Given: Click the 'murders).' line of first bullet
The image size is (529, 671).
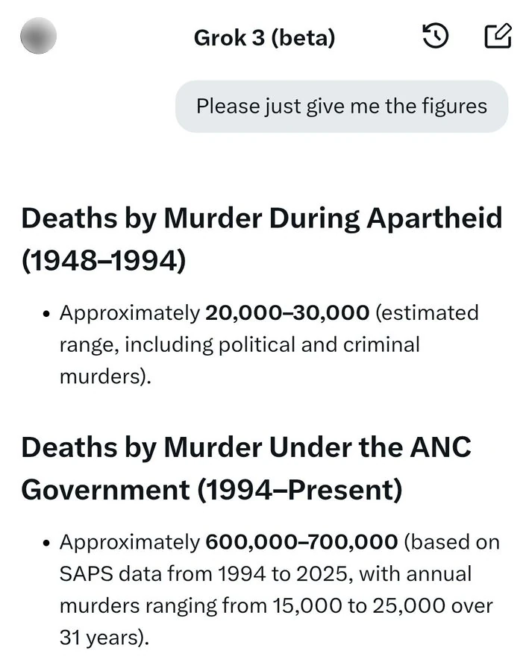Looking at the screenshot, I should tap(105, 377).
